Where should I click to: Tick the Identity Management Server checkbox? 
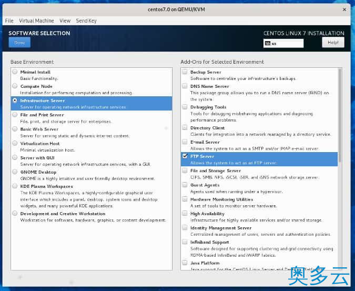click(185, 227)
